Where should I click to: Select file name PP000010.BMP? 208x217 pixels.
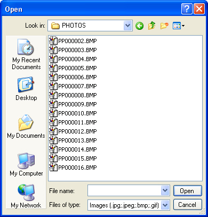(x=77, y=113)
